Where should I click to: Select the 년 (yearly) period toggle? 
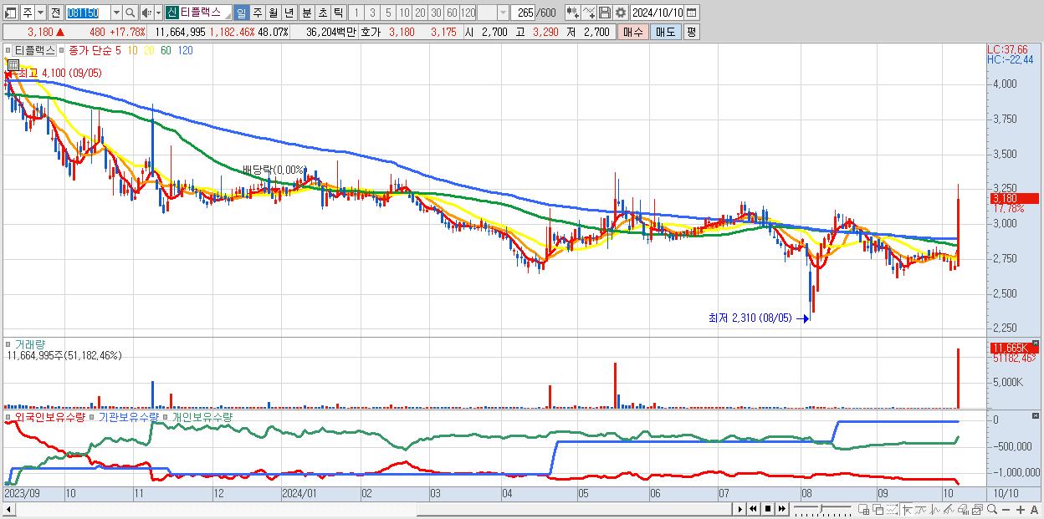[289, 13]
